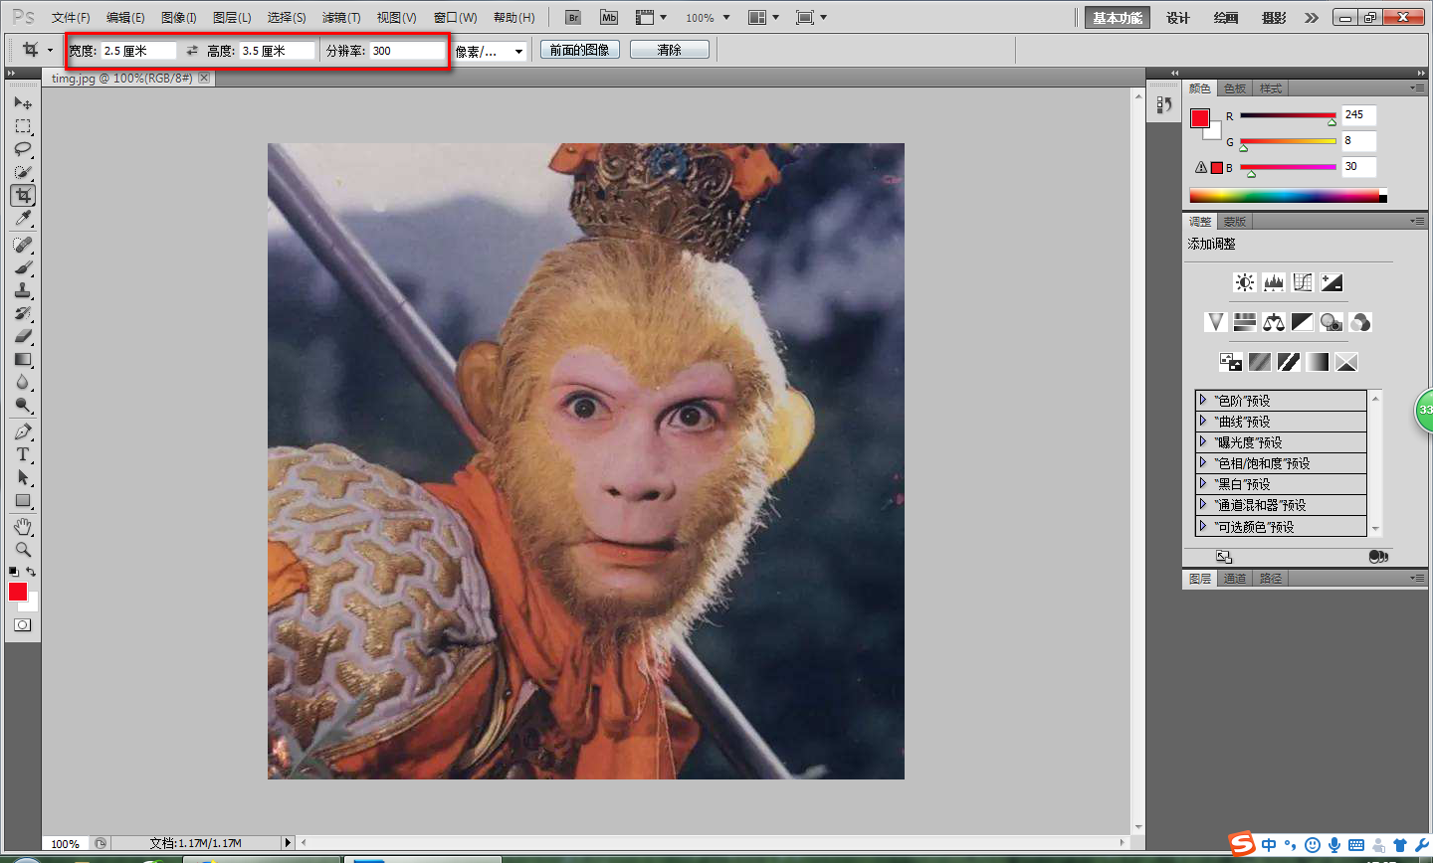Switch to the 色板 tab

click(x=1235, y=88)
